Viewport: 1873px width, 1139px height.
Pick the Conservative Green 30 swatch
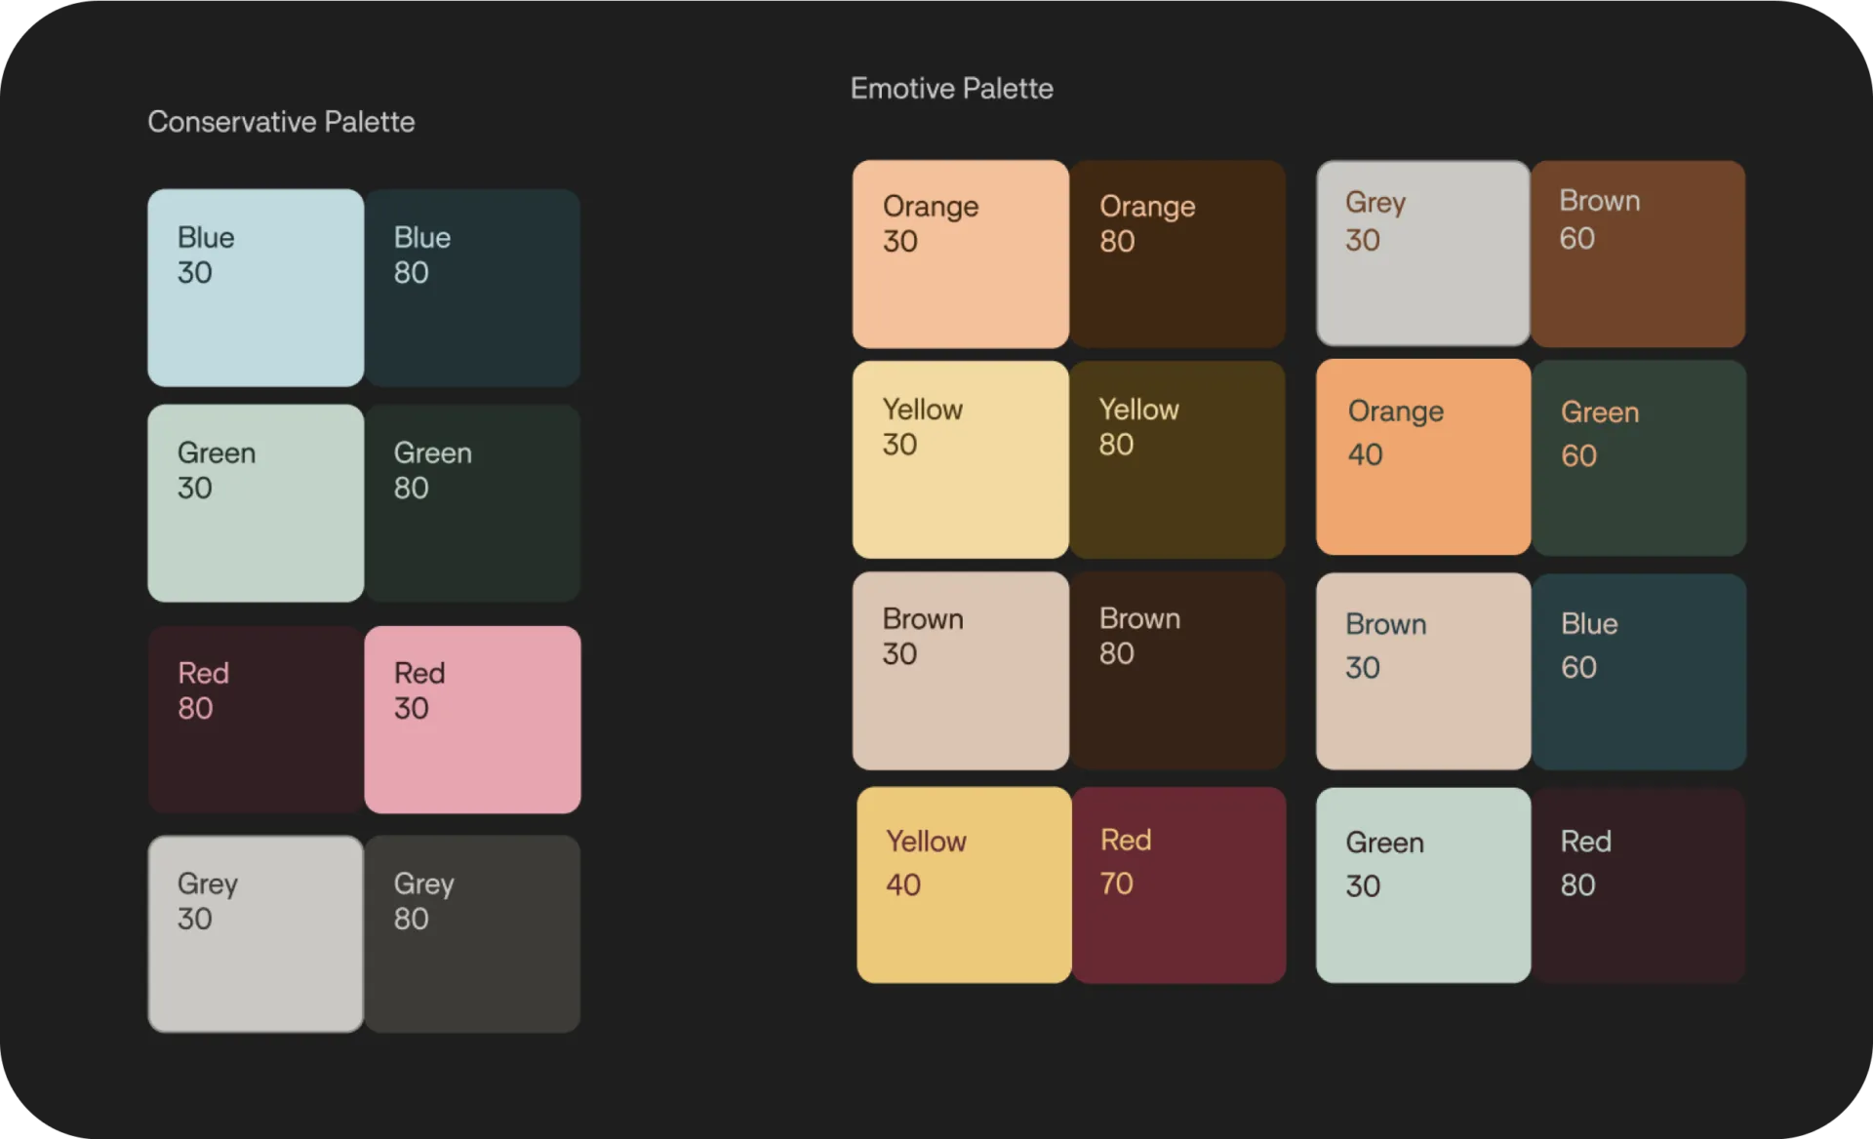click(x=256, y=503)
